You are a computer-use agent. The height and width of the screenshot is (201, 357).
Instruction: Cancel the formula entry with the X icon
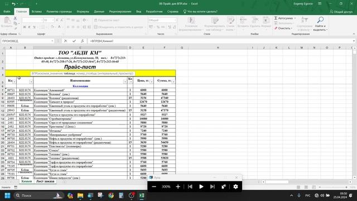tap(66, 41)
